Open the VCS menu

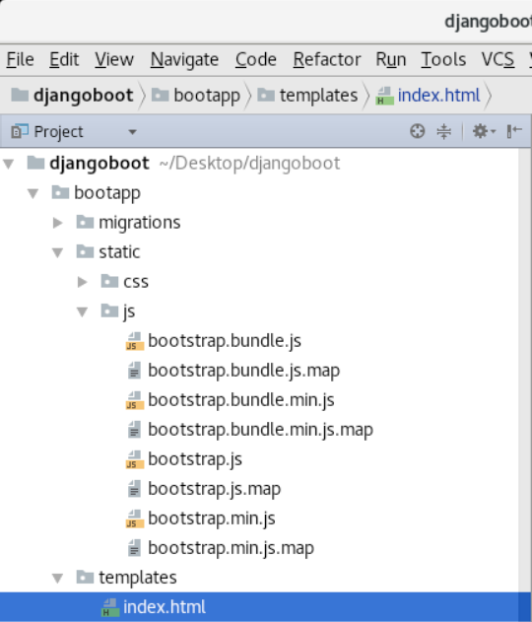[x=498, y=59]
